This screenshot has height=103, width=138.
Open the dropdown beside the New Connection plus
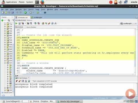pyautogui.click(x=5, y=20)
